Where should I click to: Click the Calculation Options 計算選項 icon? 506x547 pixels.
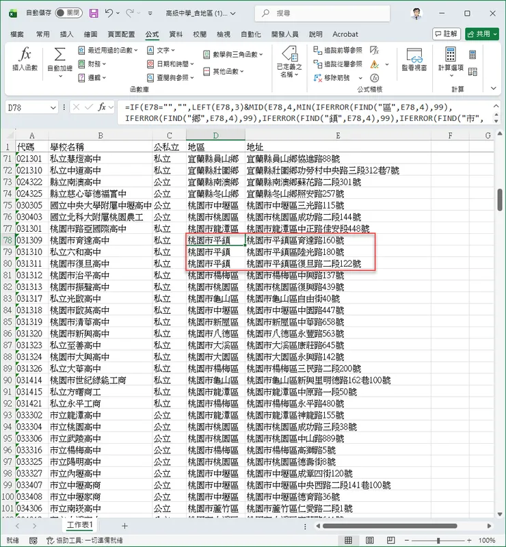[x=451, y=55]
